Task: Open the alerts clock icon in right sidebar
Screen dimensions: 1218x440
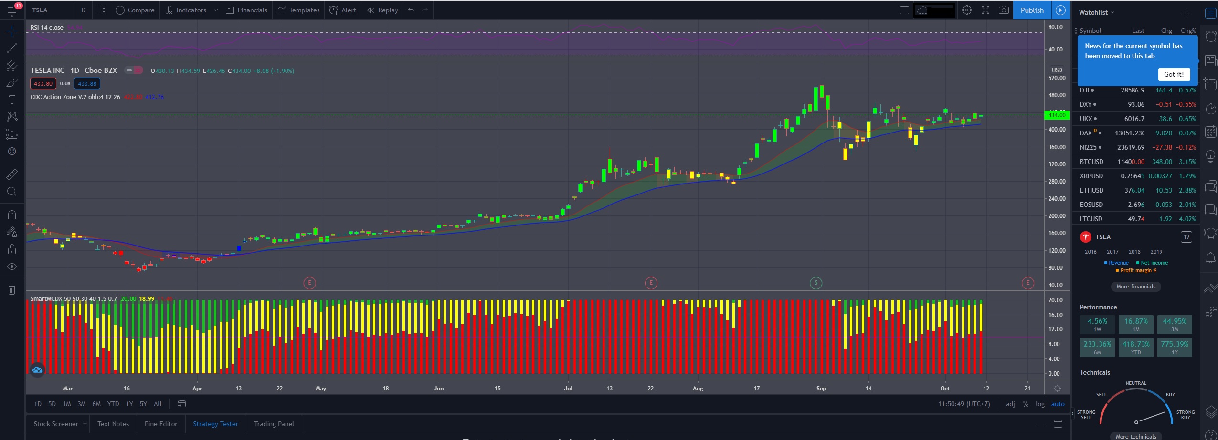Action: pos(1210,36)
